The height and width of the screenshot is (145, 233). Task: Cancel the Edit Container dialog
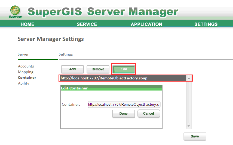[149, 114]
